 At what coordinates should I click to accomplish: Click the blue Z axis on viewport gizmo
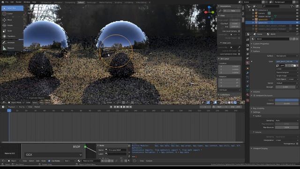click(x=209, y=8)
